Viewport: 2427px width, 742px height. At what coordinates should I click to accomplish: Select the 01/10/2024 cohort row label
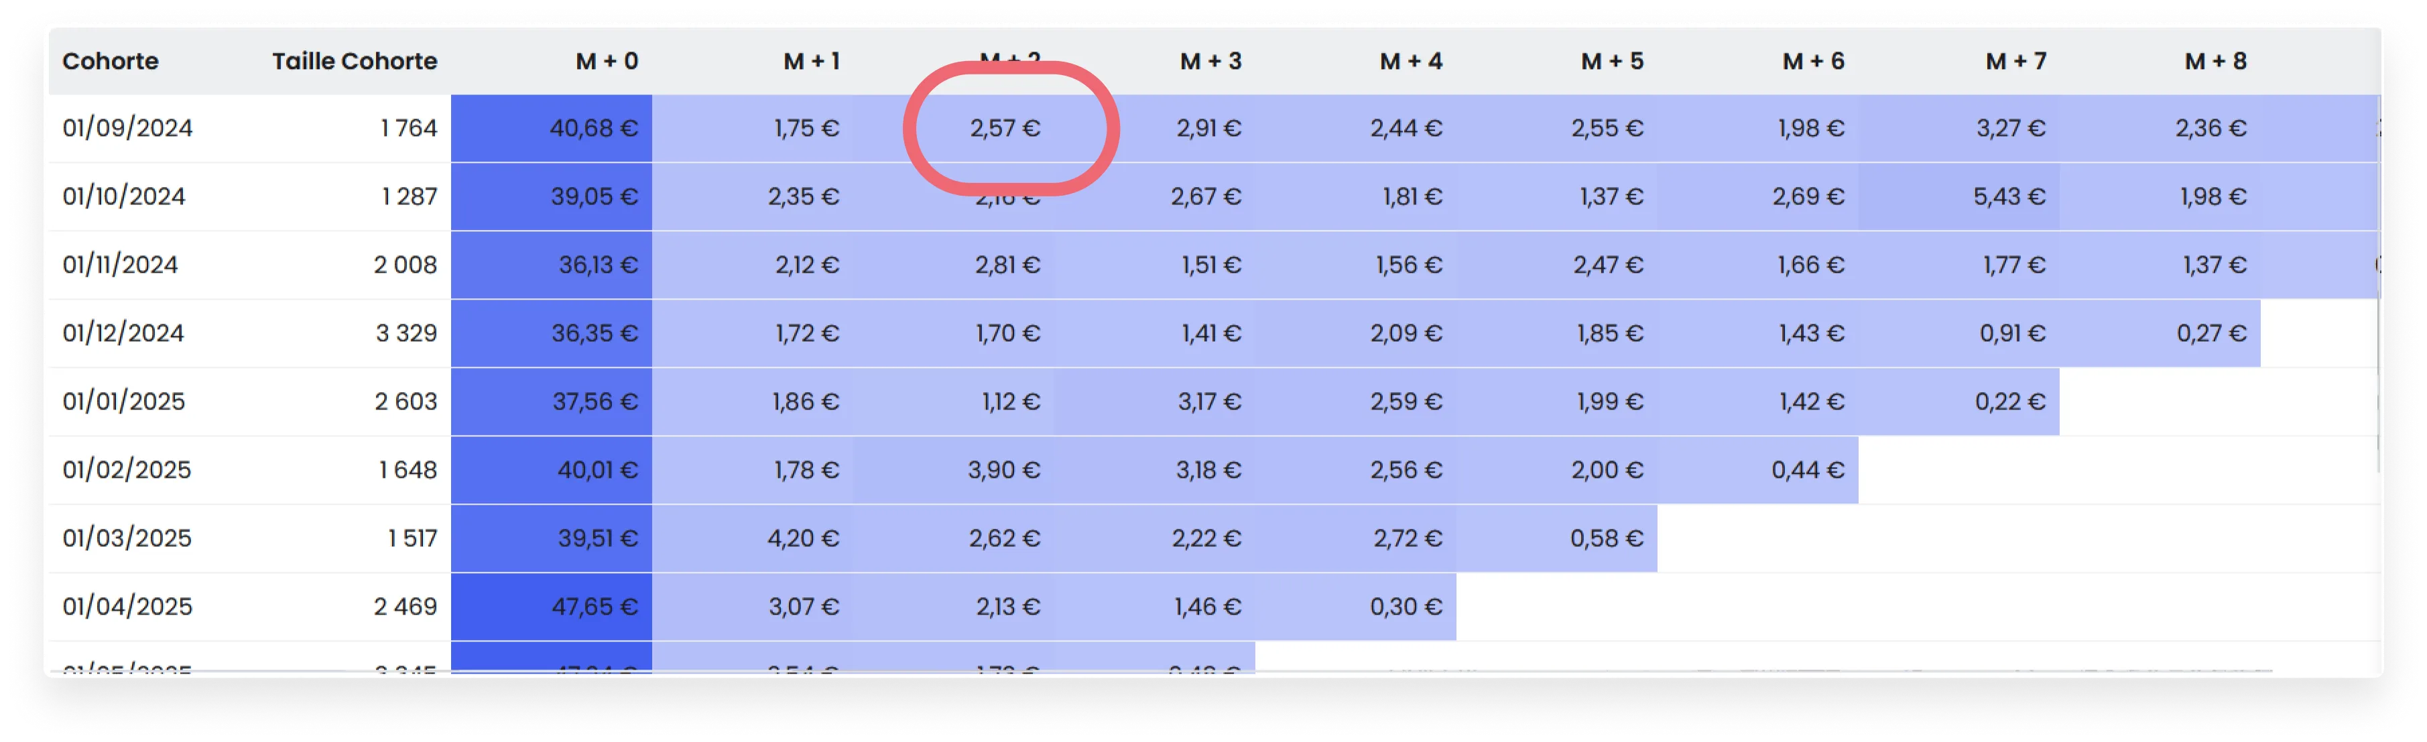click(x=123, y=197)
